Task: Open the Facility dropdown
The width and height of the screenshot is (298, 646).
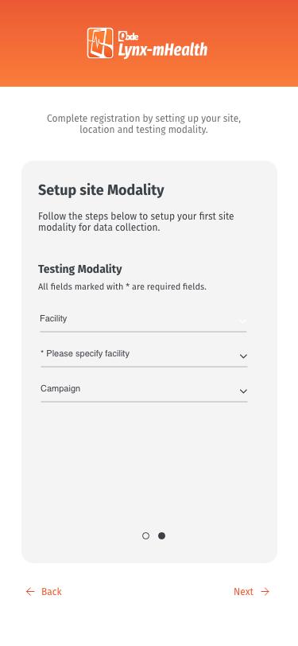Action: [143, 320]
